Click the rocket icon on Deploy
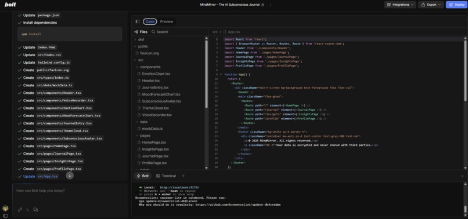Image resolution: width=468 pixels, height=219 pixels. tap(451, 5)
